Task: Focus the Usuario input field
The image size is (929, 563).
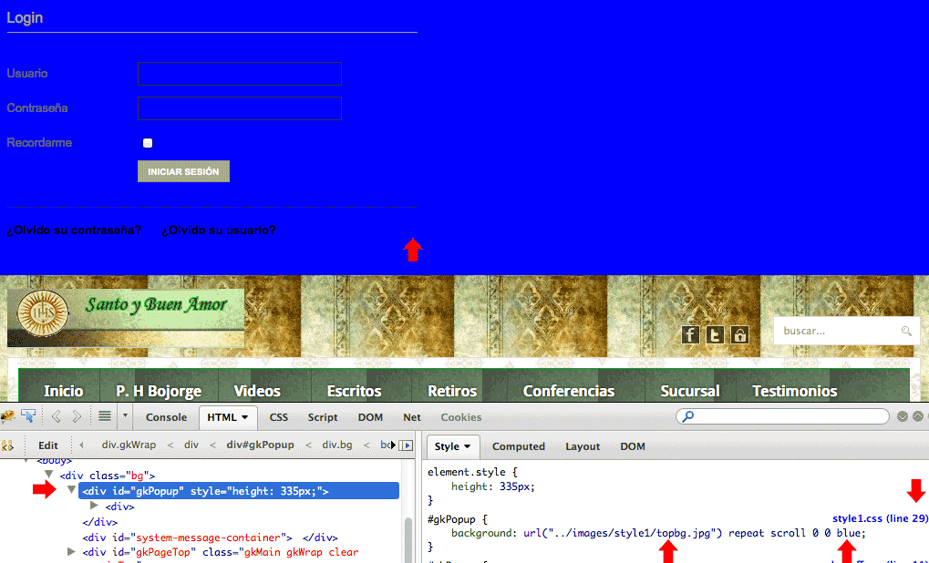Action: pos(240,74)
